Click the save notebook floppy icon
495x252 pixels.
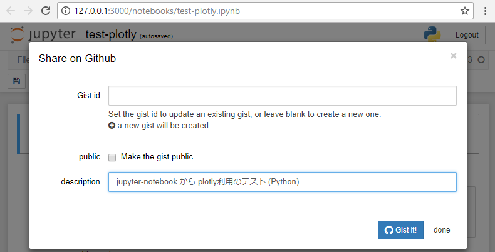click(x=16, y=81)
